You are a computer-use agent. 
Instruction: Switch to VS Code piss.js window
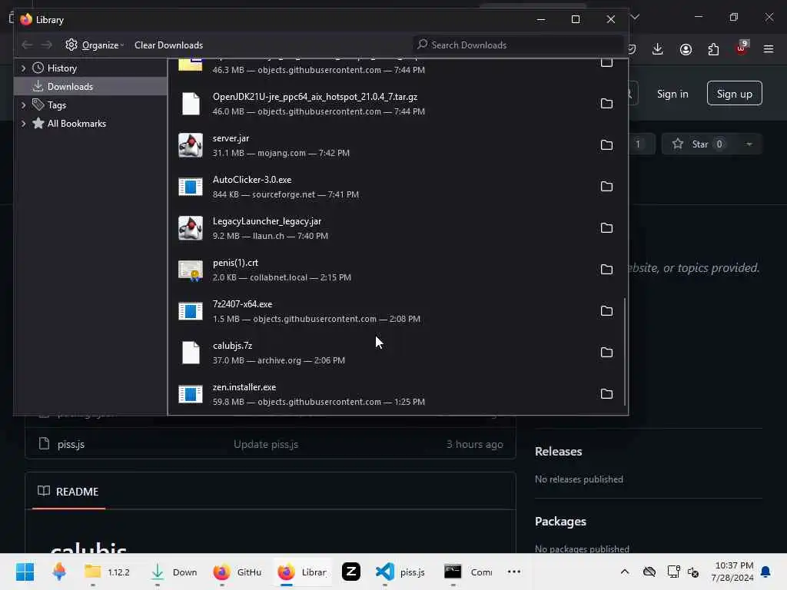(400, 572)
